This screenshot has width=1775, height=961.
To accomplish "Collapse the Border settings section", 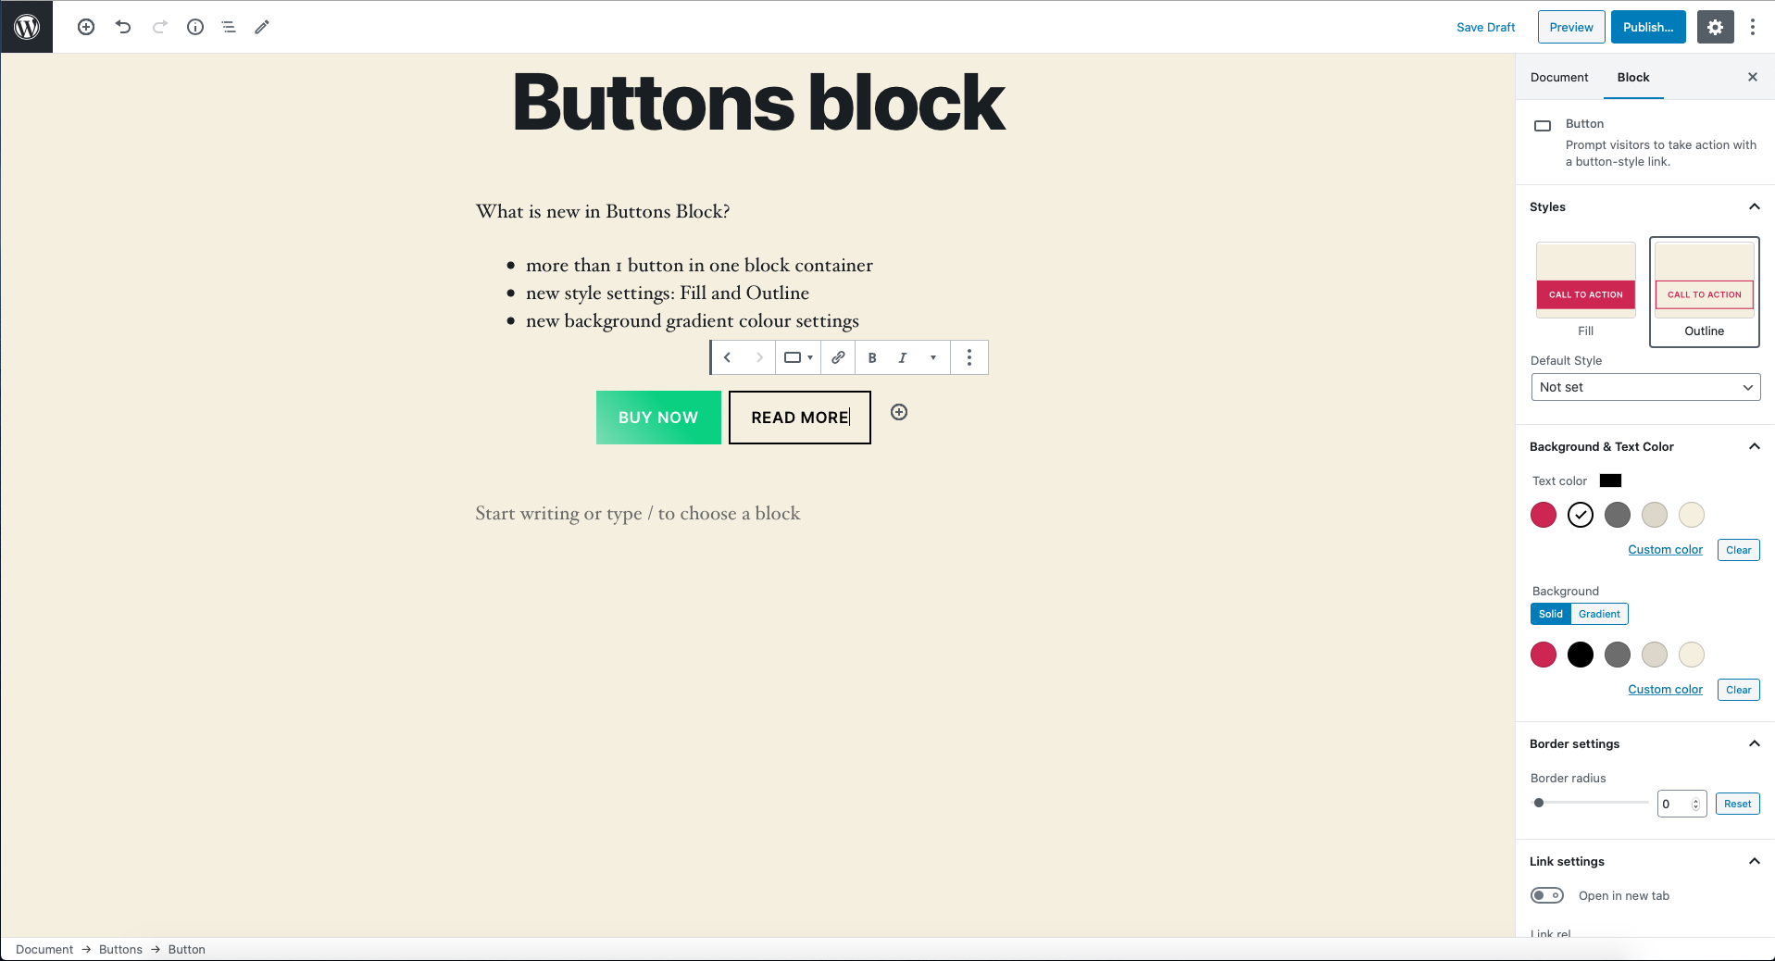I will (1754, 743).
